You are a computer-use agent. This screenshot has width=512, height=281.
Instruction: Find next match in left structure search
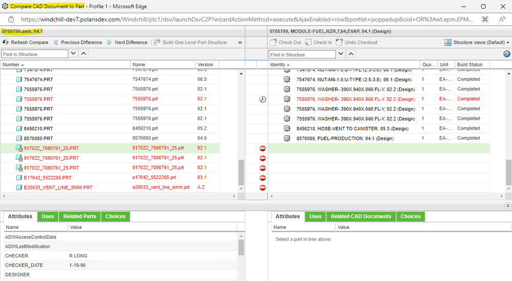tap(73, 54)
